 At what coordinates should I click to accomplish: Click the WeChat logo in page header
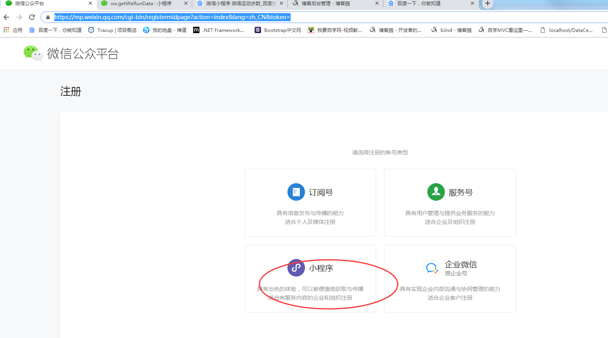pyautogui.click(x=33, y=53)
